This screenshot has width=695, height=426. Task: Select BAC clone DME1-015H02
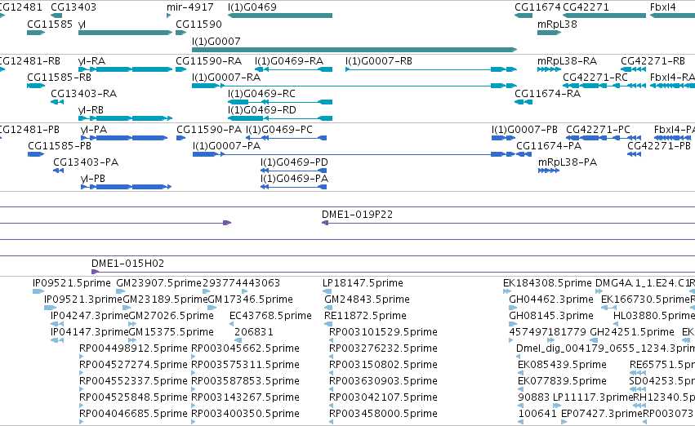point(127,264)
